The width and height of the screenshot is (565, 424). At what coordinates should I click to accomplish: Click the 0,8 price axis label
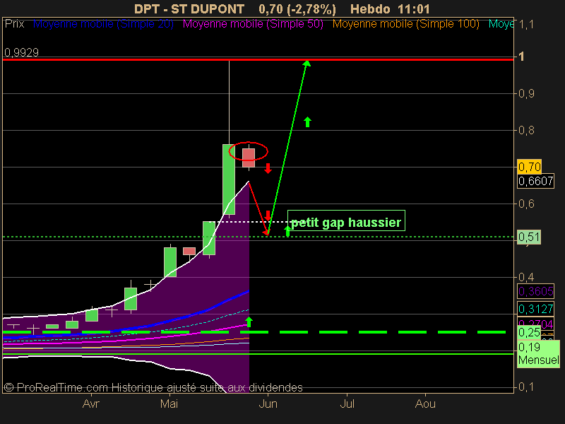(526, 130)
